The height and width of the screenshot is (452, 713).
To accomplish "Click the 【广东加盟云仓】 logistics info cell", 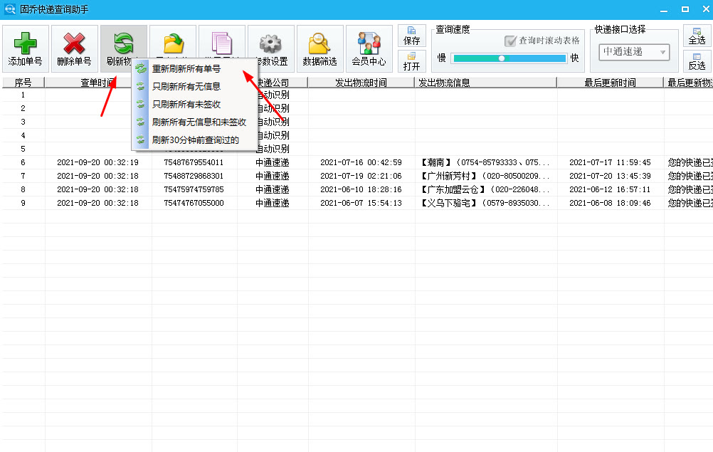I will pos(485,189).
